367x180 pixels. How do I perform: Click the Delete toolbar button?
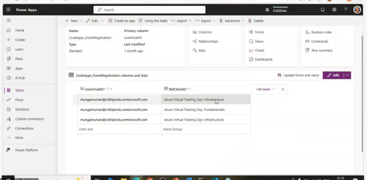pyautogui.click(x=256, y=21)
